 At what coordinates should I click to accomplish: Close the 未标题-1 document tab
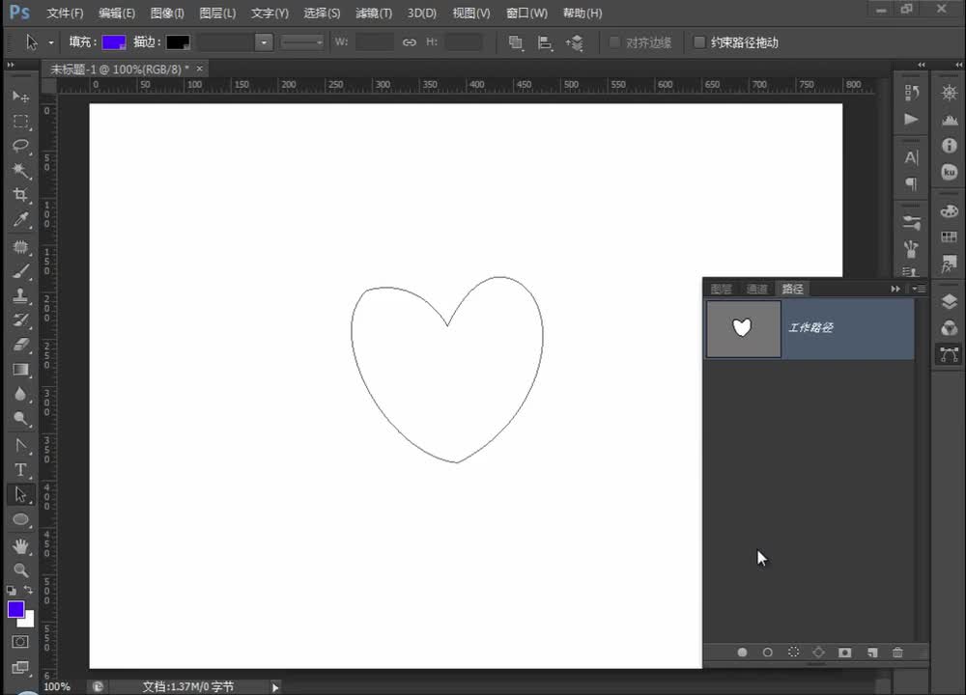[x=200, y=69]
